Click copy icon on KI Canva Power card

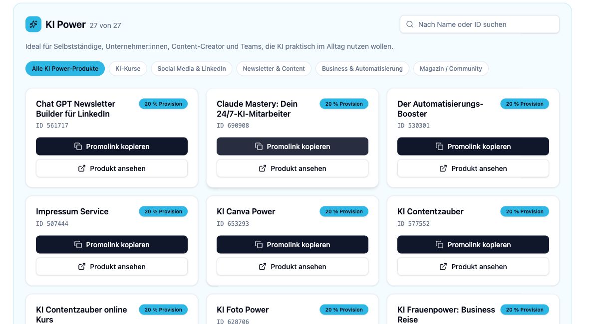pyautogui.click(x=259, y=245)
